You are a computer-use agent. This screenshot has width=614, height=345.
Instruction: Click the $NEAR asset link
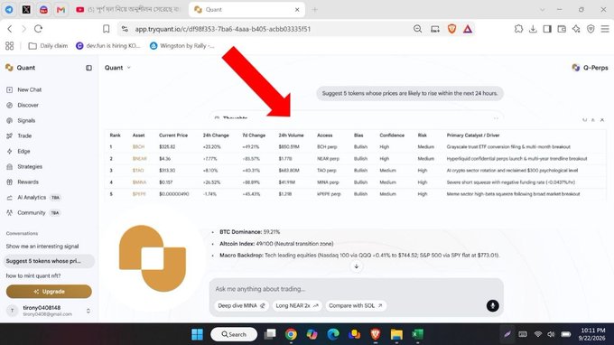[139, 159]
